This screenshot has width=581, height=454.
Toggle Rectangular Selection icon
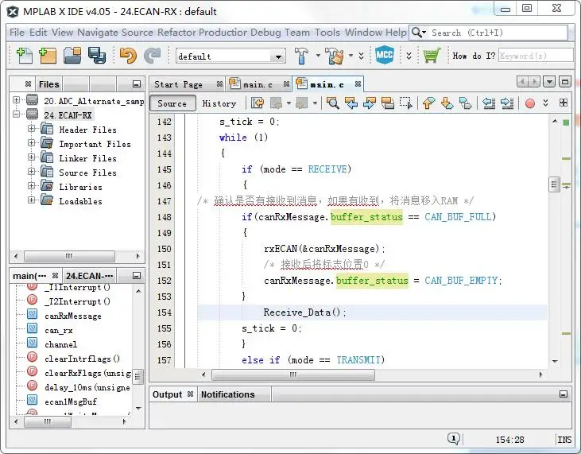pyautogui.click(x=406, y=103)
